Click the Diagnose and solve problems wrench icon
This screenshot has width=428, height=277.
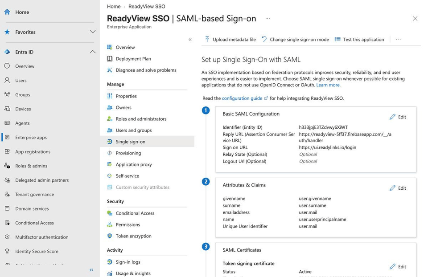[x=110, y=70]
